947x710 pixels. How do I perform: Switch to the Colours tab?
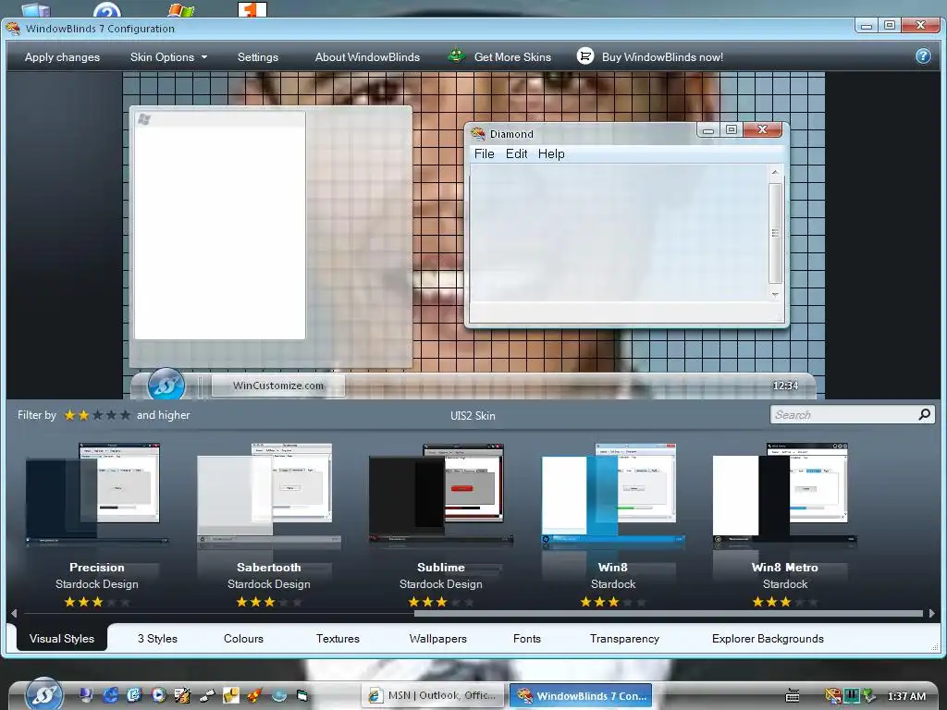tap(243, 638)
